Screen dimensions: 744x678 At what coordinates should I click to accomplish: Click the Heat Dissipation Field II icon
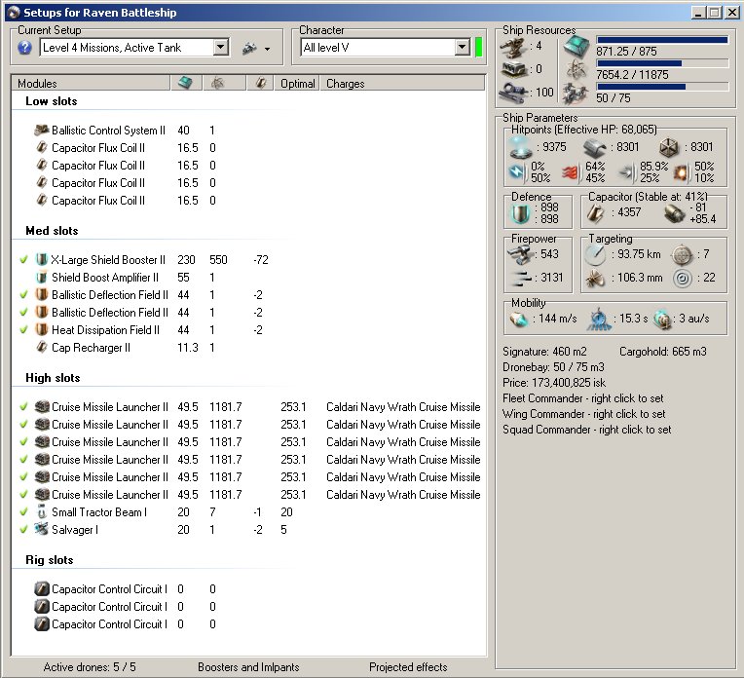point(42,329)
